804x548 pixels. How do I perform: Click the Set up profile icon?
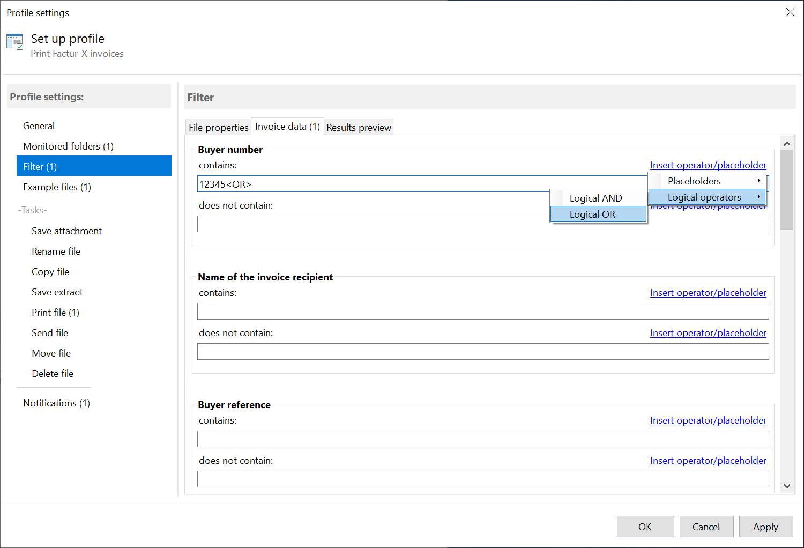tap(14, 42)
